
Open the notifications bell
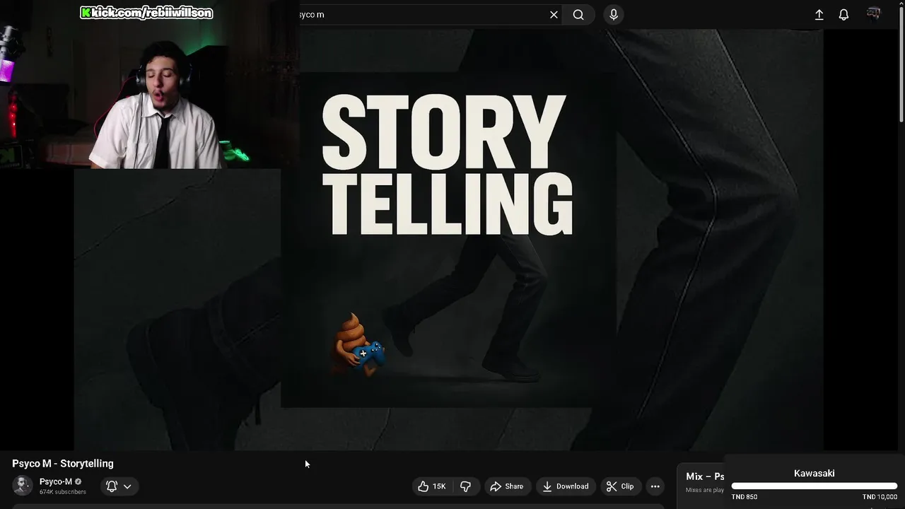pyautogui.click(x=843, y=15)
